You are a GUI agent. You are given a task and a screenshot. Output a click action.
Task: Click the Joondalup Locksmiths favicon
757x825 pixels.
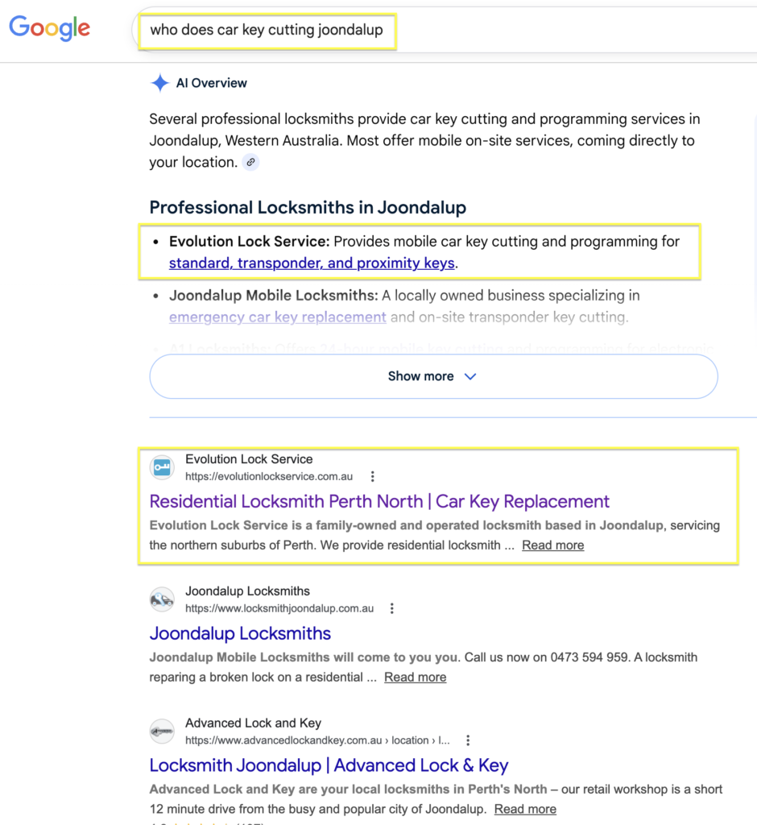(162, 599)
